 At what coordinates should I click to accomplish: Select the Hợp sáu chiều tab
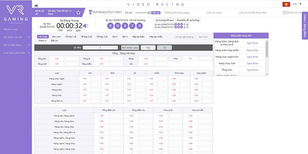click(x=156, y=37)
